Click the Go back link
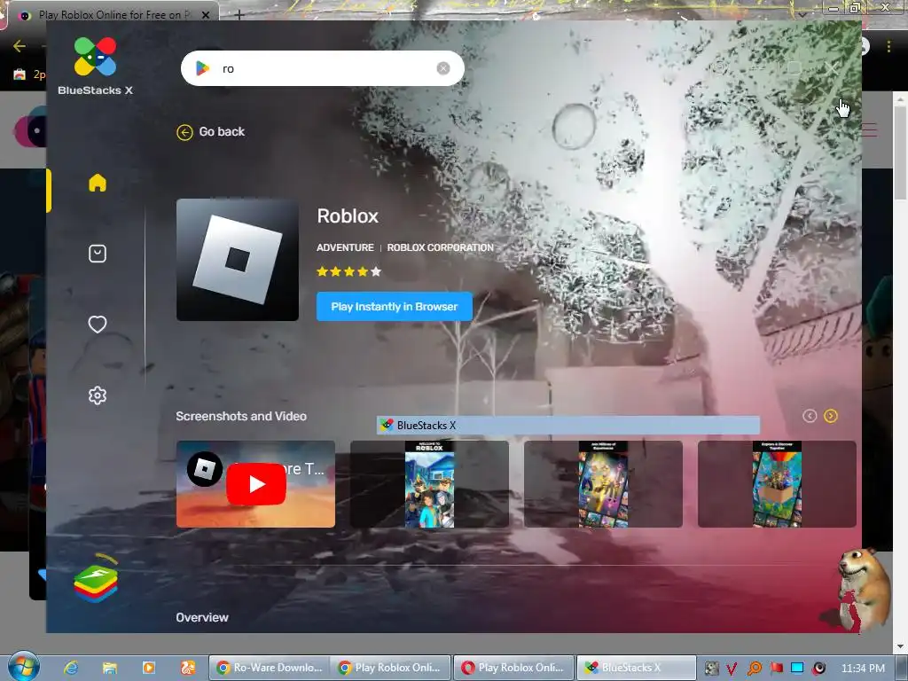Viewport: 908px width, 681px height. pos(222,132)
